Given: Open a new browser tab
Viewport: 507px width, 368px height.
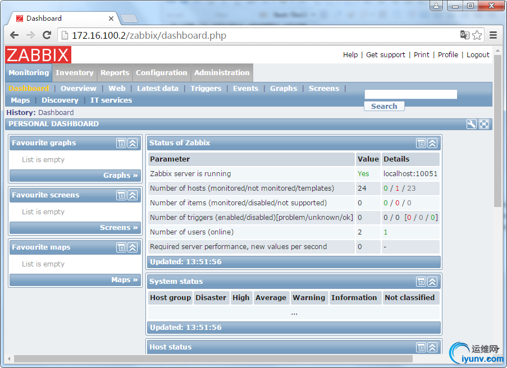Looking at the screenshot, I should click(129, 19).
